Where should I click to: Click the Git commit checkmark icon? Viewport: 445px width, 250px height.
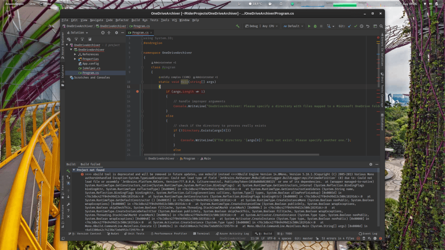[x=355, y=26]
